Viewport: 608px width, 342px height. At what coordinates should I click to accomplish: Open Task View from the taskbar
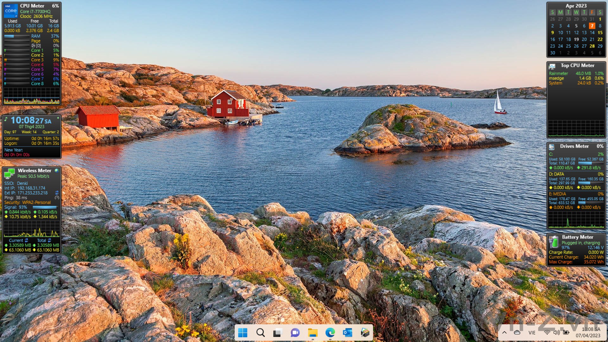click(277, 332)
